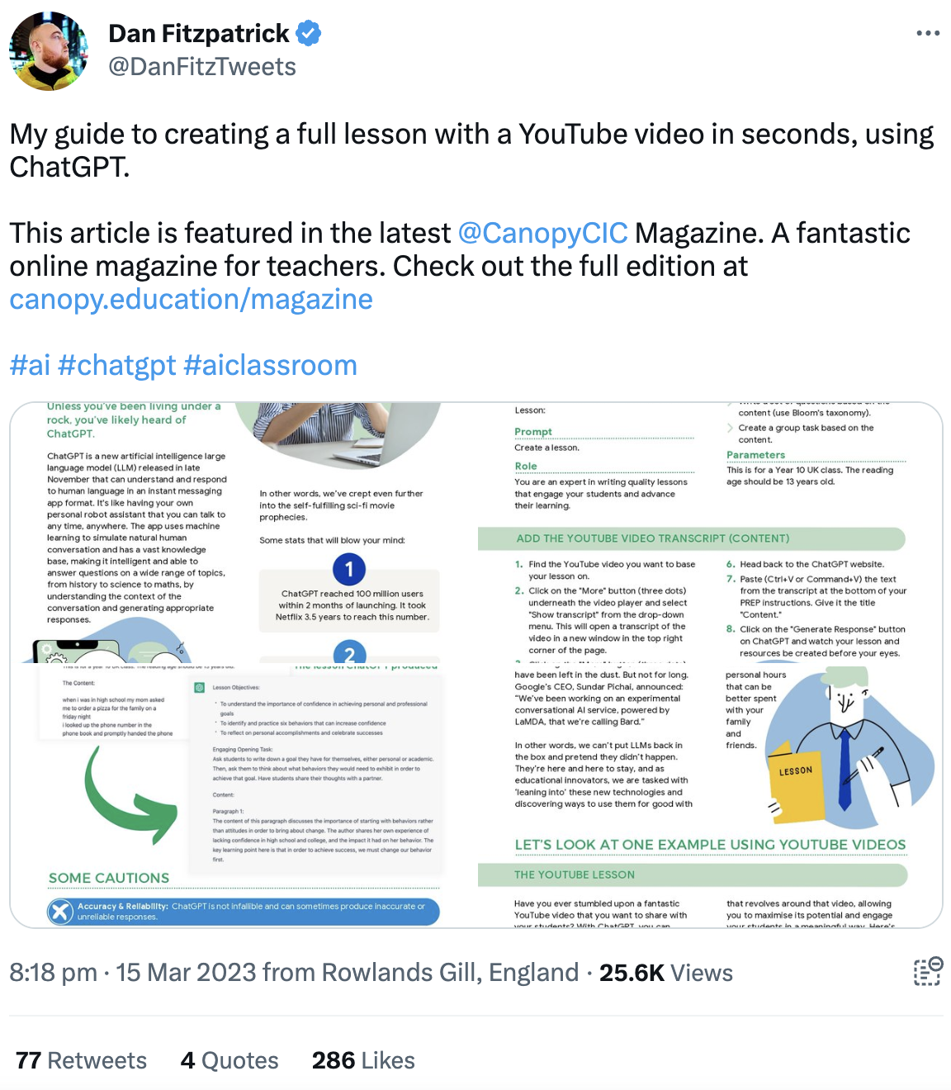
Task: Open Dan Fitzpatrick's profile avatar
Action: point(49,50)
